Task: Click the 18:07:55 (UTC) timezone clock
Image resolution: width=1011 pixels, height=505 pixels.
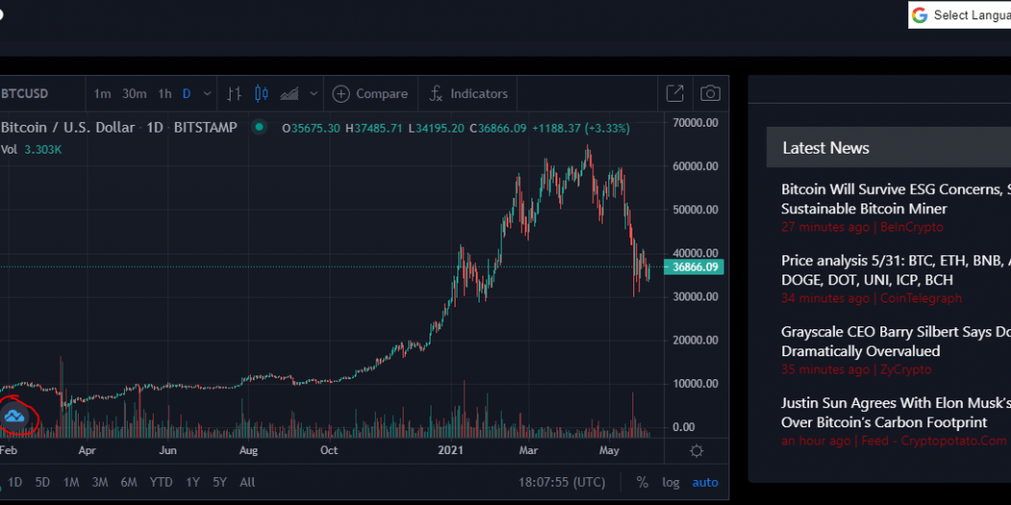Action: pyautogui.click(x=561, y=483)
